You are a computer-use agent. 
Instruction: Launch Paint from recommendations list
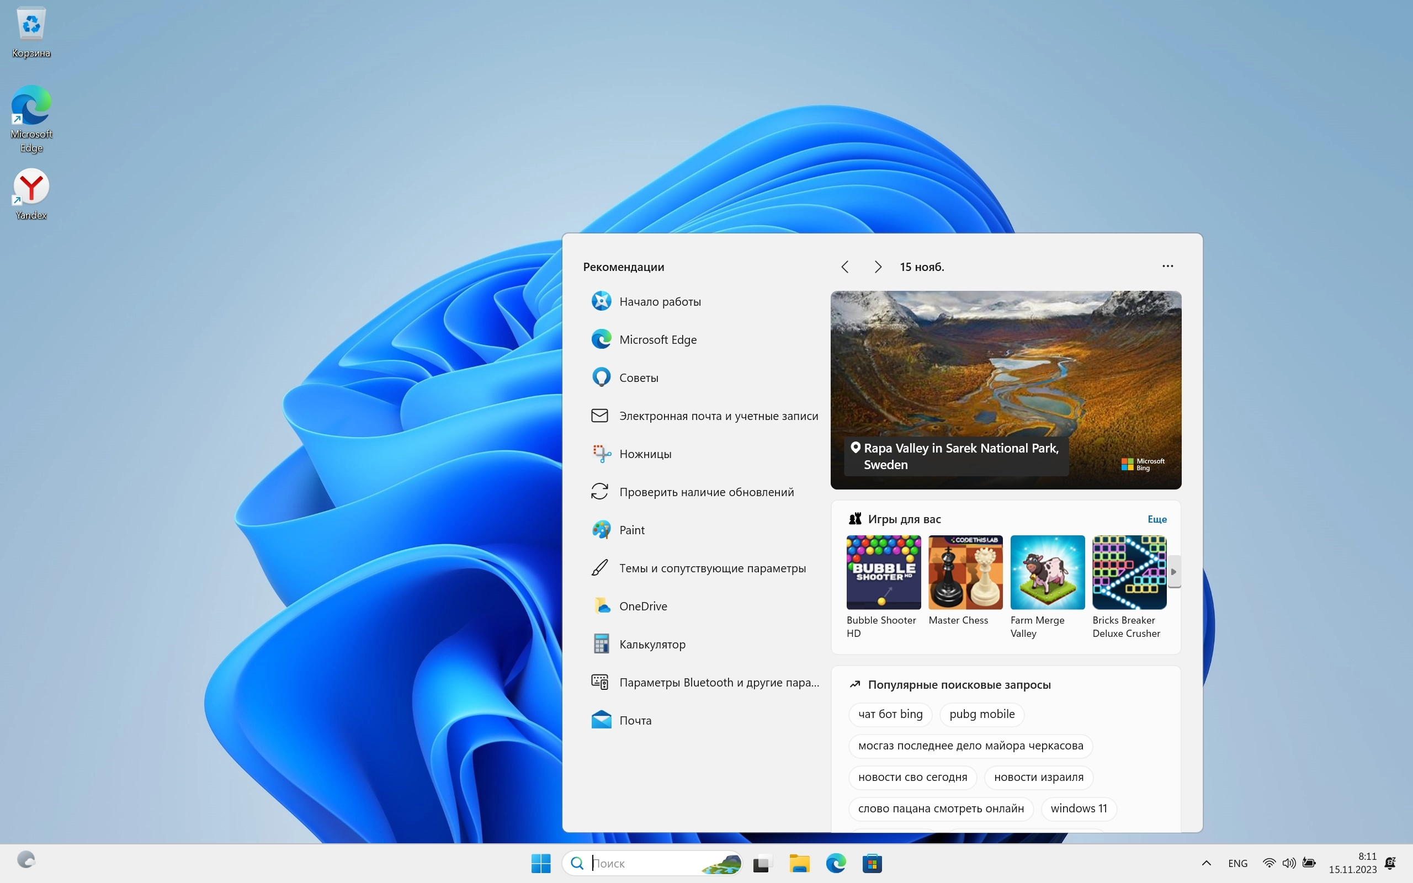631,530
